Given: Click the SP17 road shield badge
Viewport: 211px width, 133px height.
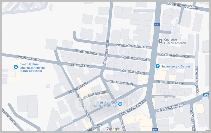Looking at the screenshot, I should point(206,95).
